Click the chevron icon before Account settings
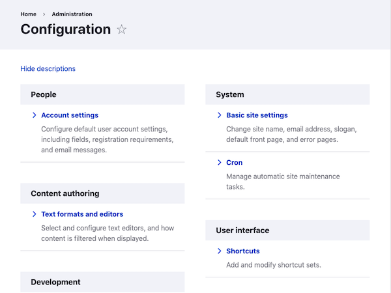Screen dimensions: 391x293 [x=34, y=115]
